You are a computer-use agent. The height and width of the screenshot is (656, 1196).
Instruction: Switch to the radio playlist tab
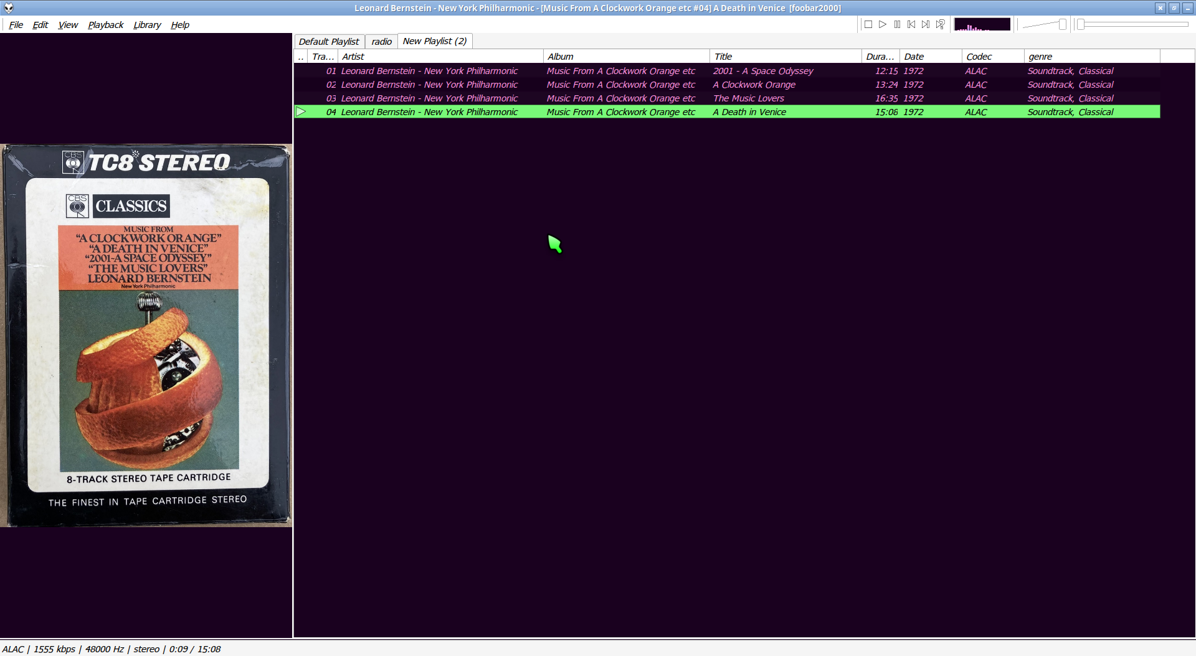coord(381,42)
